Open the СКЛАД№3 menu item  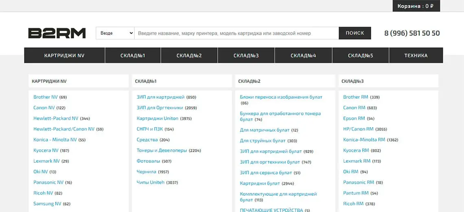(x=246, y=55)
